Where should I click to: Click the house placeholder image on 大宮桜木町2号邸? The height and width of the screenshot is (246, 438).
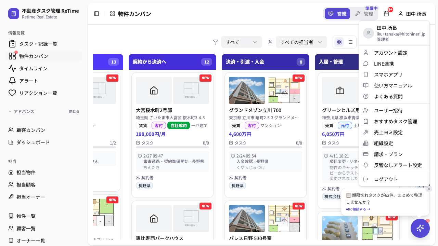154,90
